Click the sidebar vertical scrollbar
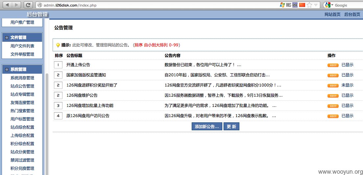 pos(47,124)
